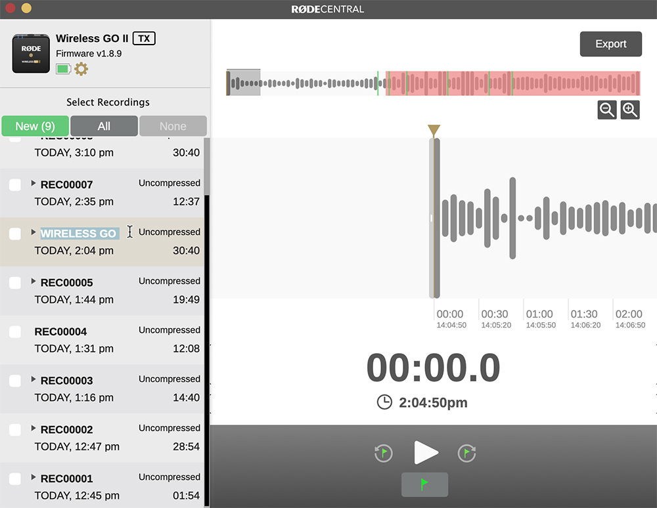657x508 pixels.
Task: Click the Wireless GO II device thumbnail
Action: click(x=31, y=54)
